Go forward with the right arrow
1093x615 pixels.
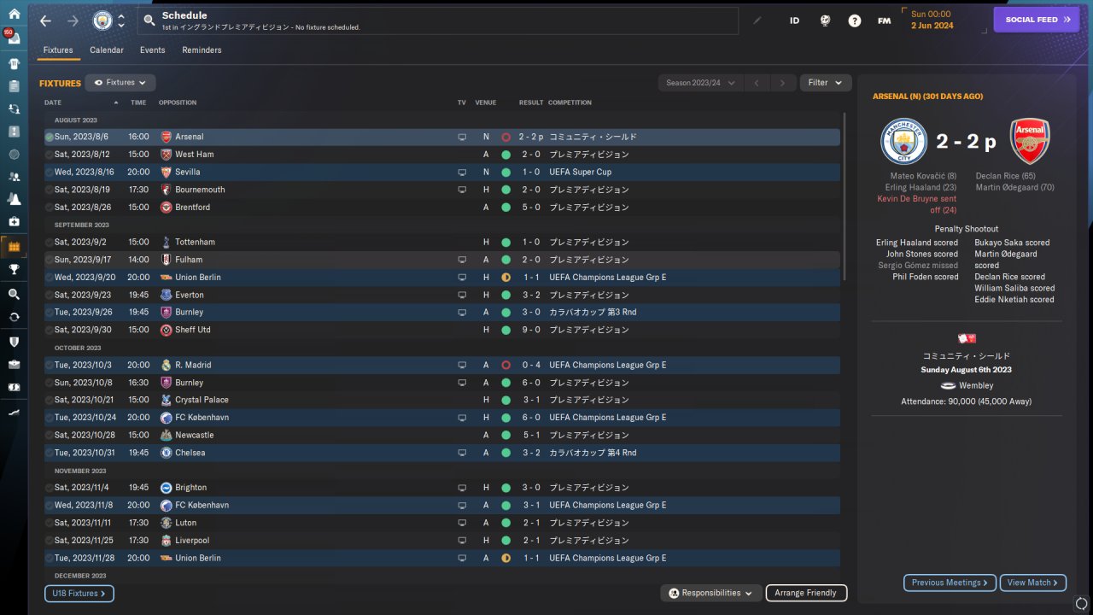click(73, 20)
